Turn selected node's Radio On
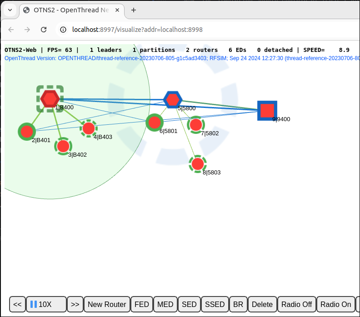The height and width of the screenshot is (317, 360). [335, 304]
